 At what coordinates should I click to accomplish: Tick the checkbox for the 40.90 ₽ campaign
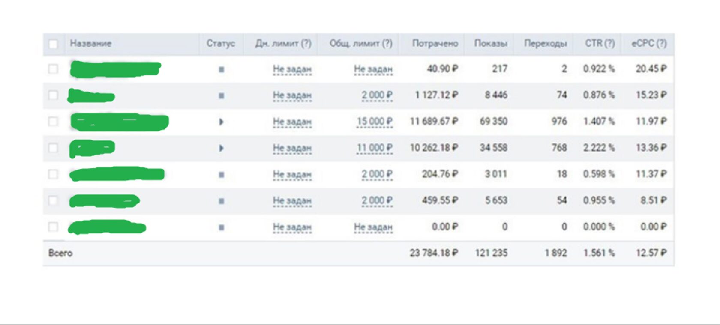[53, 69]
